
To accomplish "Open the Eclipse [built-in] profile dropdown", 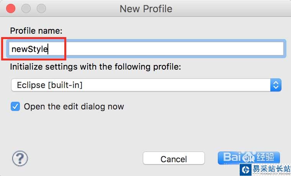I will tap(145, 85).
